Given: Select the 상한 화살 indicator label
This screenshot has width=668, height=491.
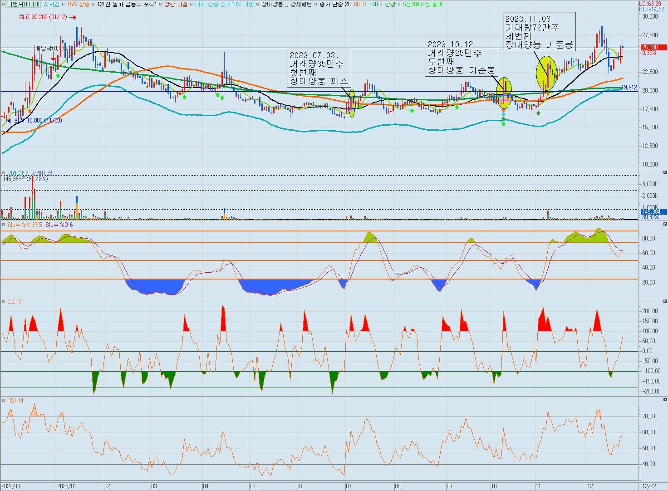Looking at the screenshot, I should 176,4.
